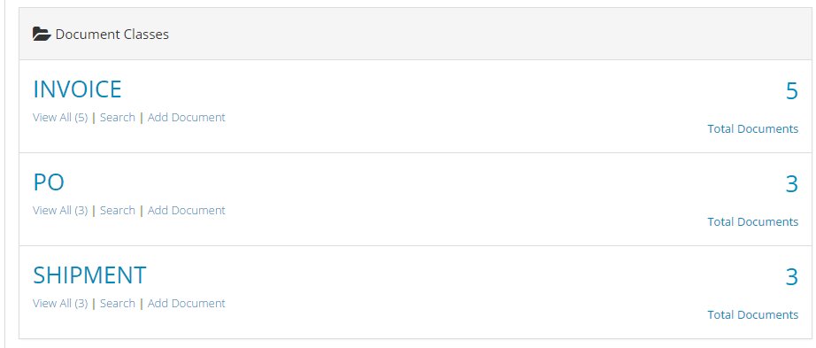Search within PO documents
Screen dimensions: 816x348
(118, 210)
